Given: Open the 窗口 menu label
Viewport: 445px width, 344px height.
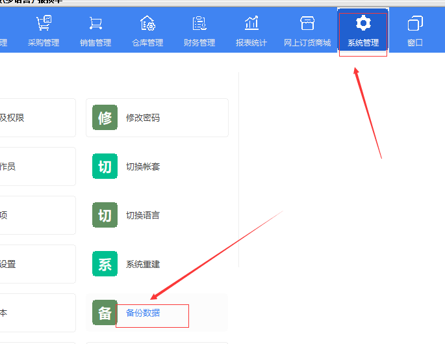Looking at the screenshot, I should (415, 43).
